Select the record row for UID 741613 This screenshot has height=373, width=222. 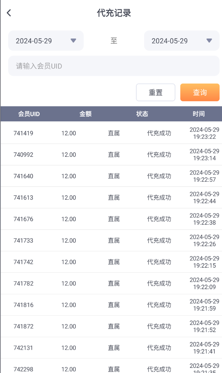(x=111, y=198)
